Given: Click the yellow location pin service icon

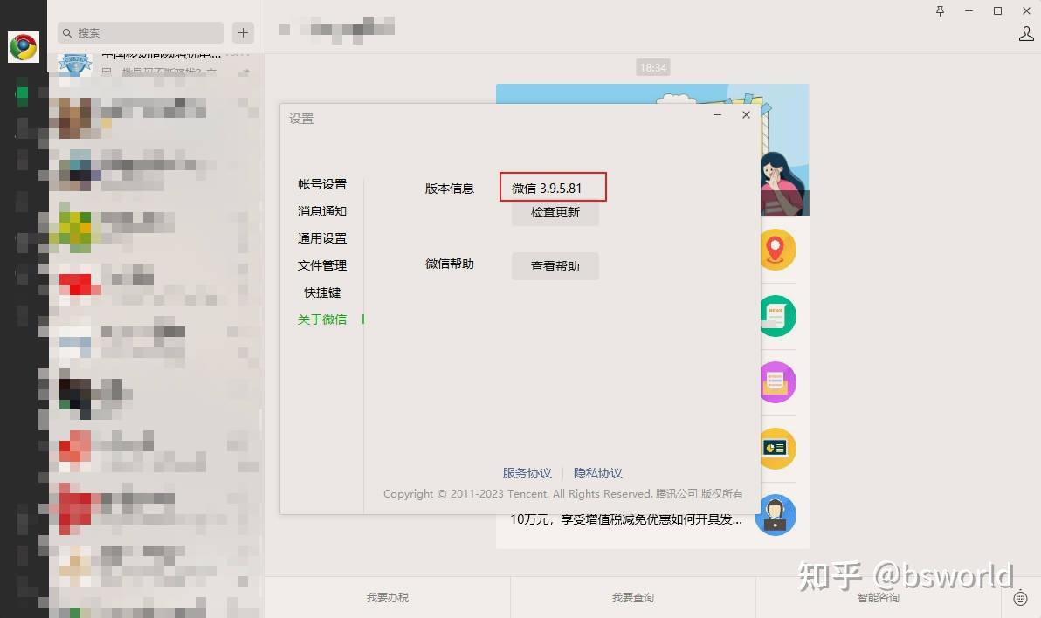Looking at the screenshot, I should click(777, 250).
